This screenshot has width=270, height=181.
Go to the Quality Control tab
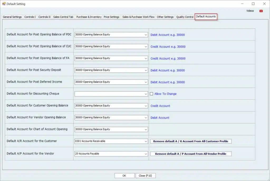coord(185,17)
